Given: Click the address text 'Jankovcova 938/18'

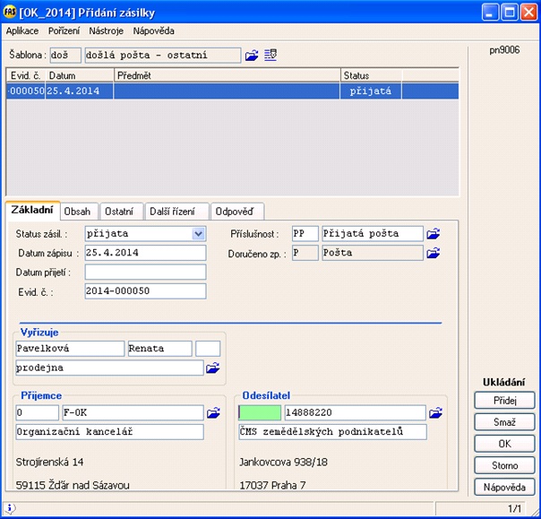Looking at the screenshot, I should click(x=283, y=462).
